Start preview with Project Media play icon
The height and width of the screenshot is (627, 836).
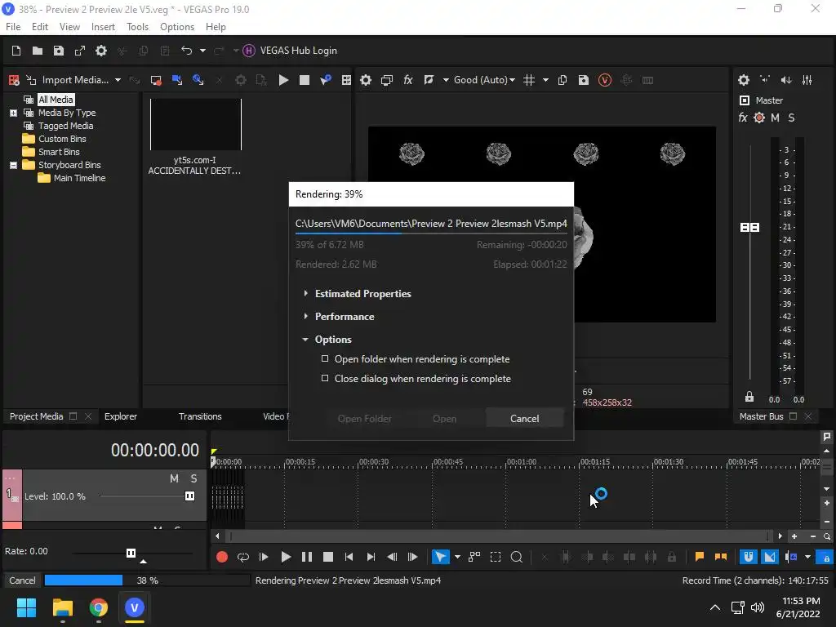click(283, 80)
